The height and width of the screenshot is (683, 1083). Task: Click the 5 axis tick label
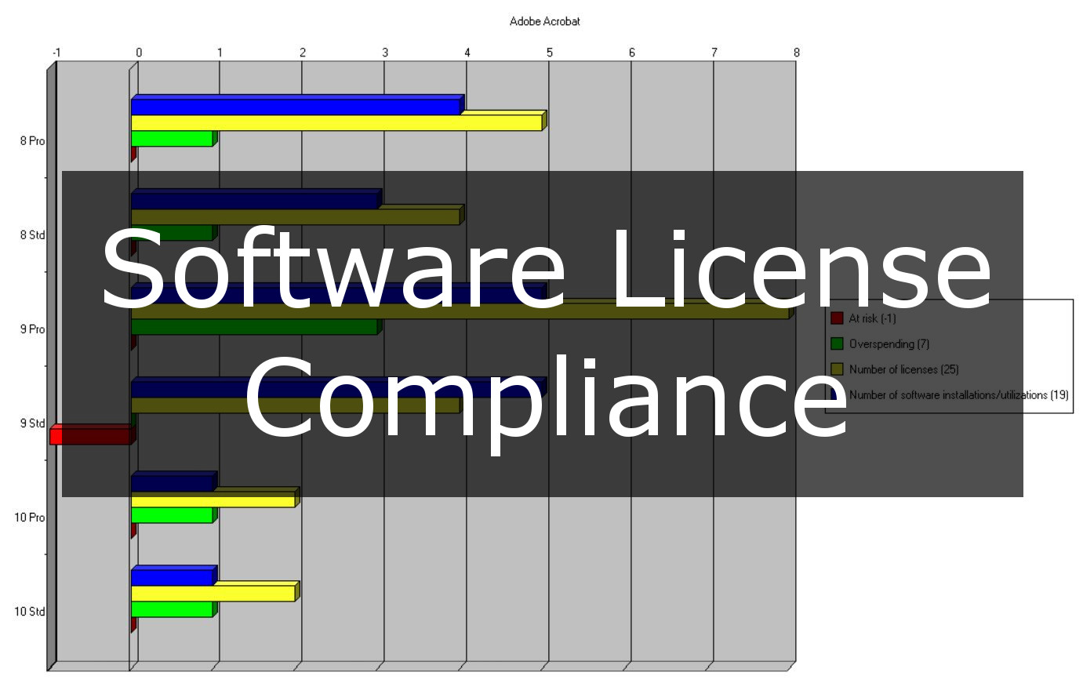point(550,53)
